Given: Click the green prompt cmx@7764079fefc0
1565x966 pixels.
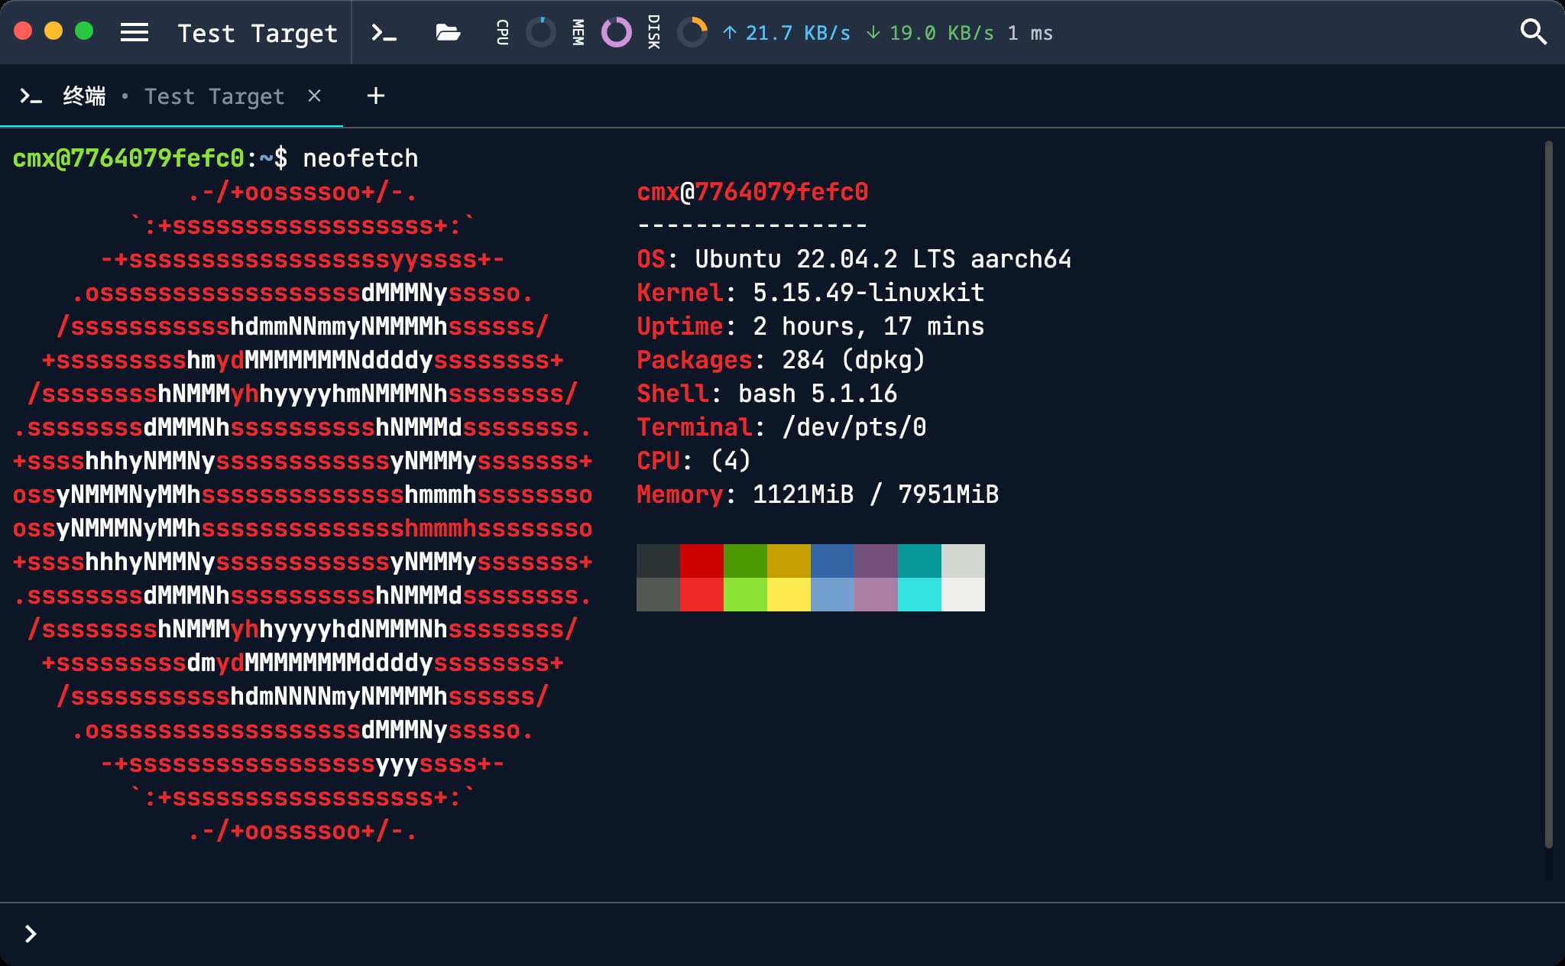Looking at the screenshot, I should pos(128,158).
